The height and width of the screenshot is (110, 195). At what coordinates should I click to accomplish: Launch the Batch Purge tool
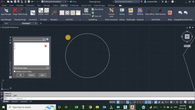[x=23, y=12]
